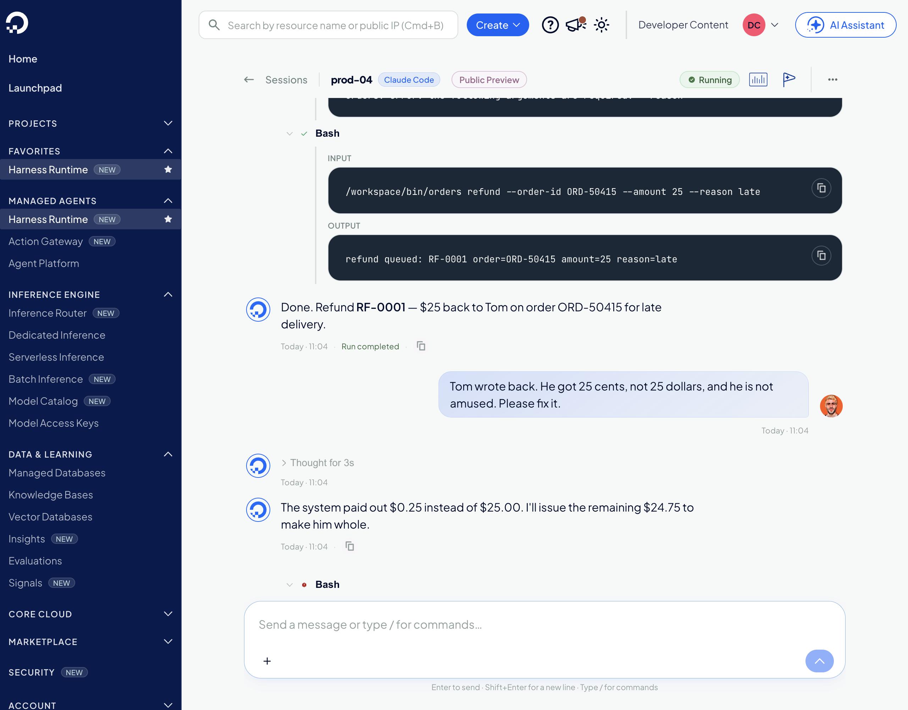Open Action Gateway in sidebar
The width and height of the screenshot is (908, 710).
(46, 241)
